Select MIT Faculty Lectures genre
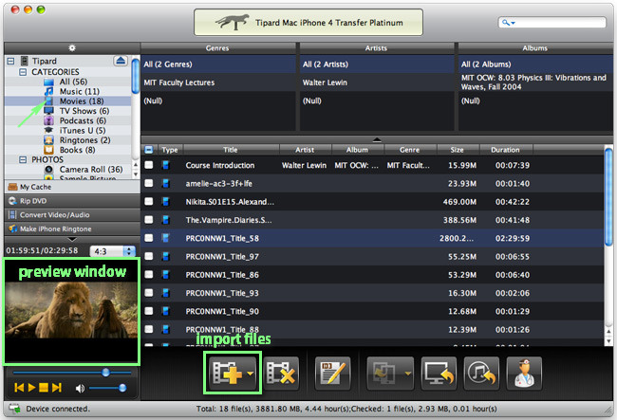This screenshot has height=420, width=617. (218, 82)
